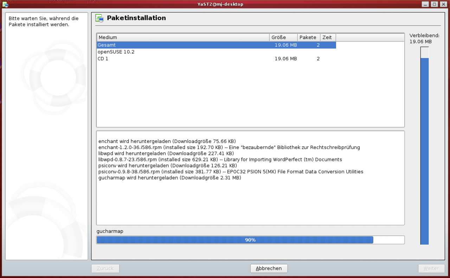450x278 pixels.
Task: Click the help text Bitte warten Sie
Action: pyautogui.click(x=44, y=21)
